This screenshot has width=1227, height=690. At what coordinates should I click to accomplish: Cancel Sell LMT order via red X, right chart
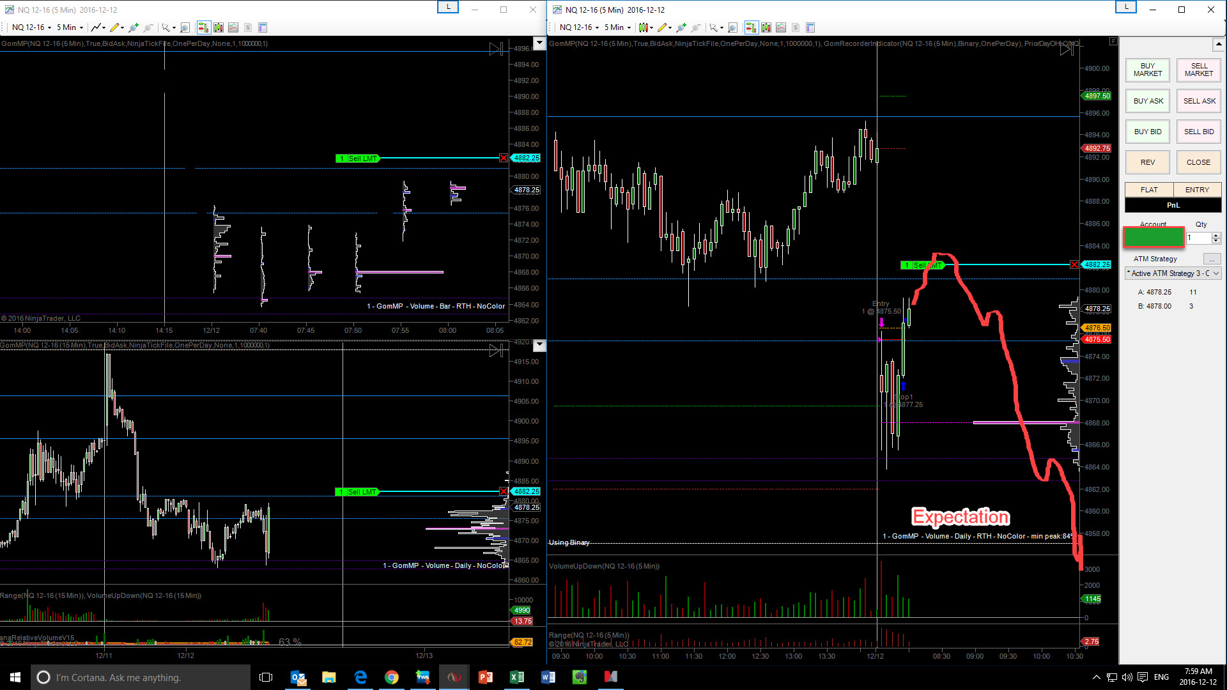tap(1074, 264)
